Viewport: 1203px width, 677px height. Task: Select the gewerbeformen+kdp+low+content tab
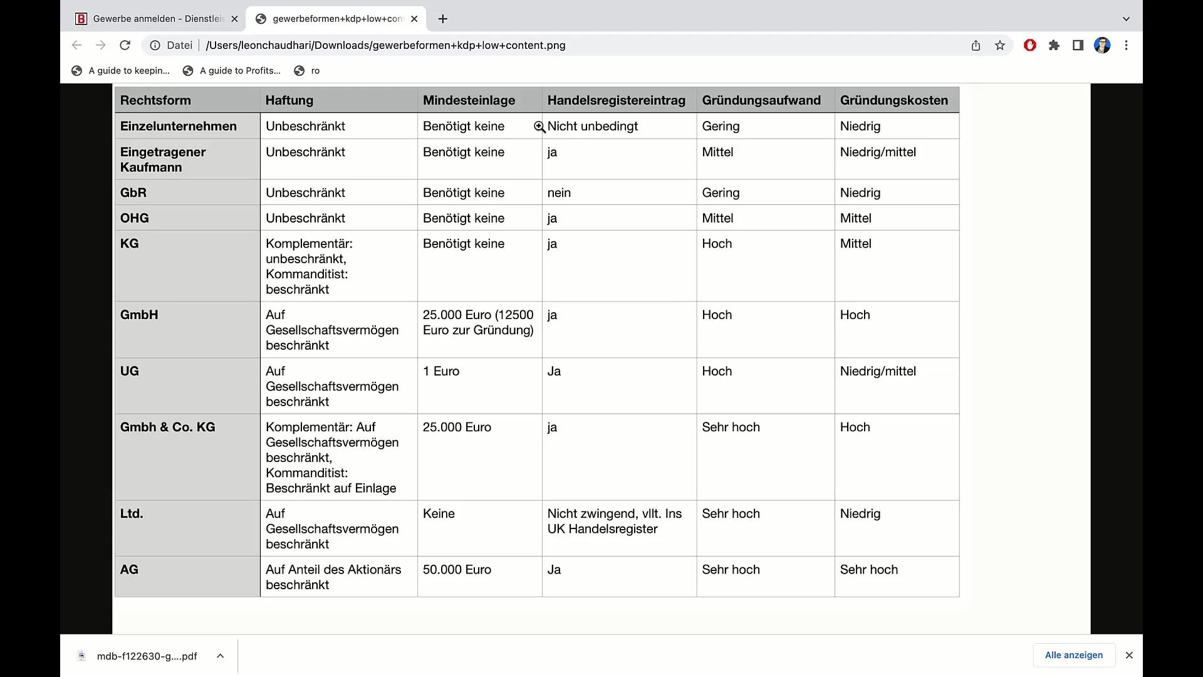(336, 19)
